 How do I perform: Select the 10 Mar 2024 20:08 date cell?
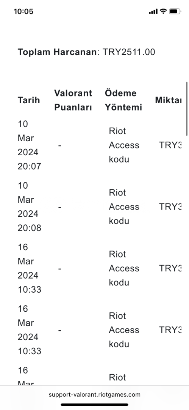(x=30, y=207)
